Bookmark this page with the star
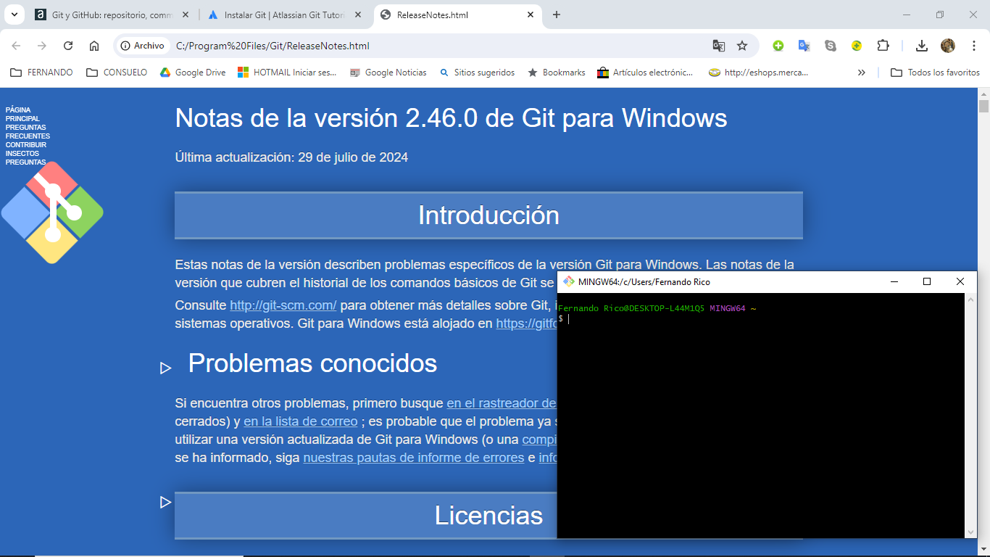This screenshot has width=990, height=557. tap(742, 46)
